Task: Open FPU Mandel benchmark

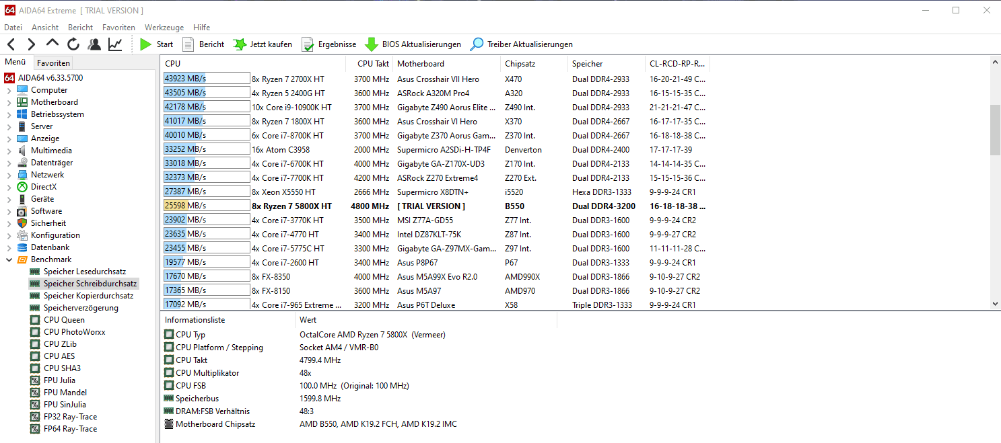Action: (x=65, y=393)
